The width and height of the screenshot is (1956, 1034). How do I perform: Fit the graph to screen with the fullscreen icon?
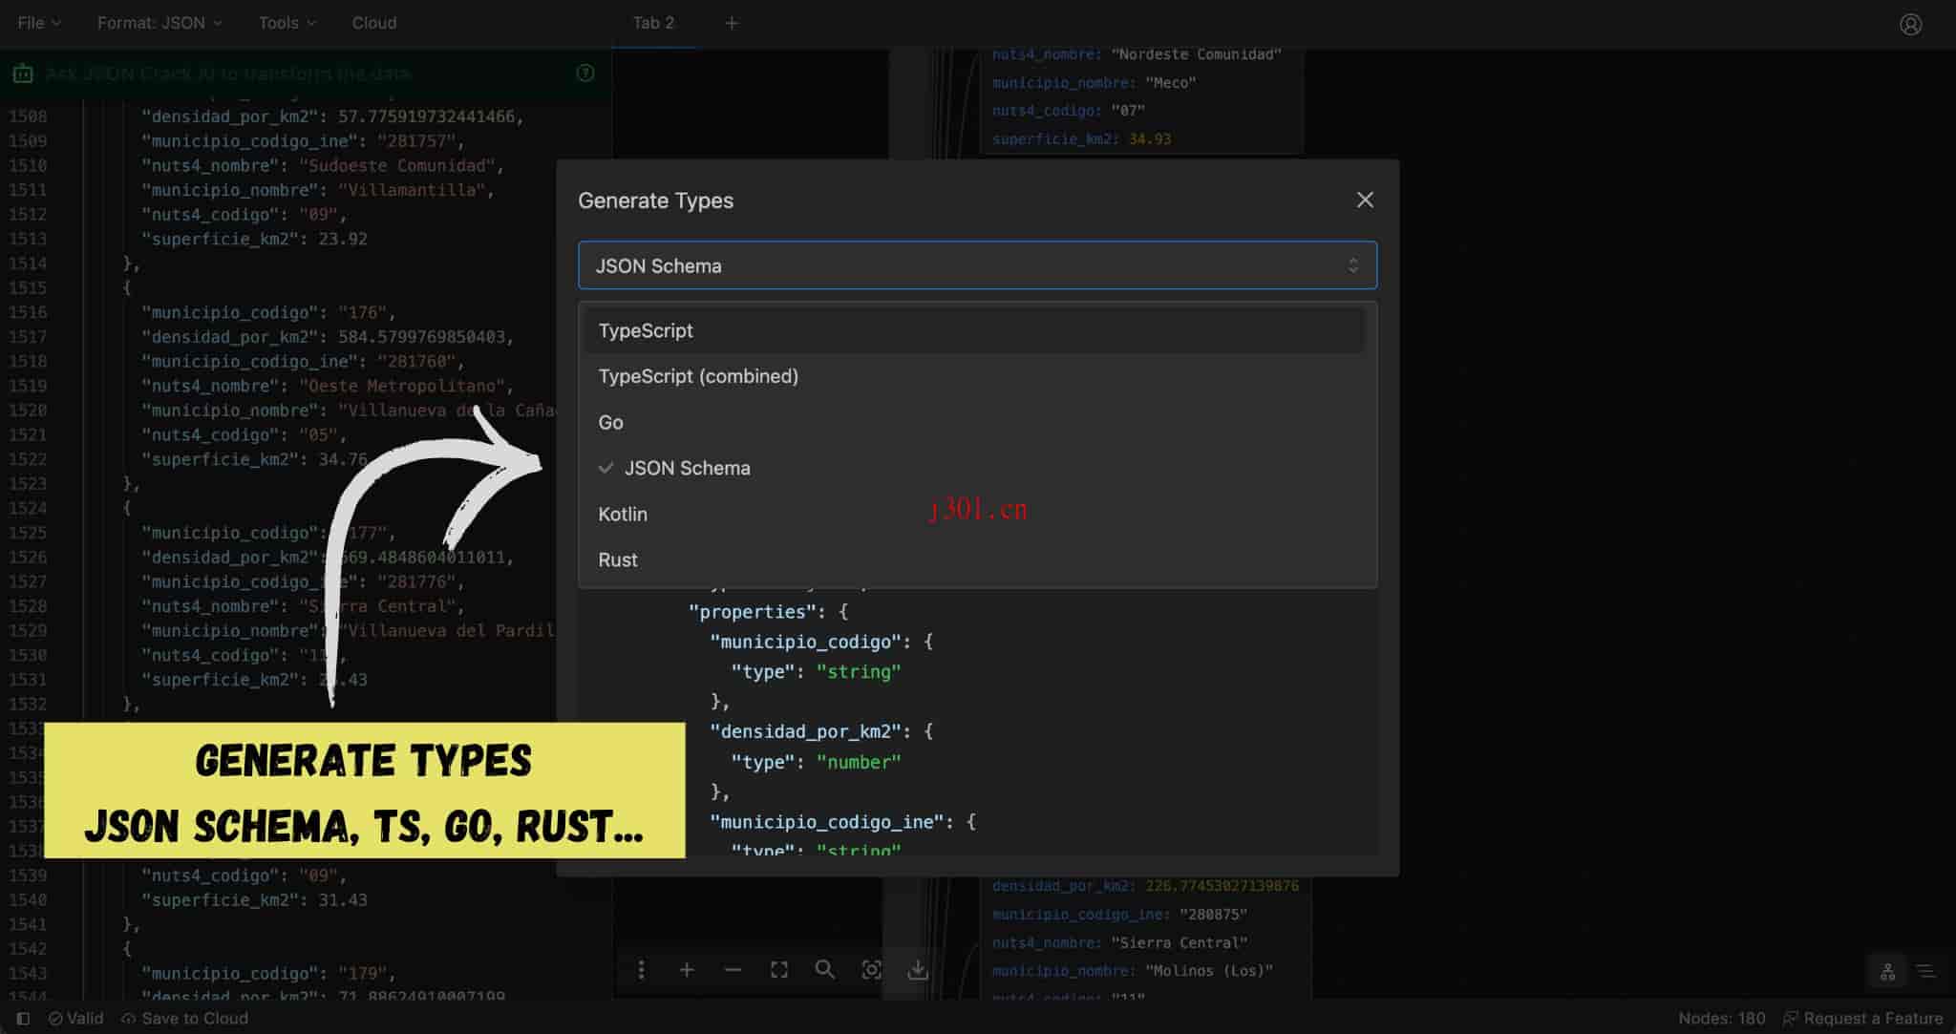point(778,970)
